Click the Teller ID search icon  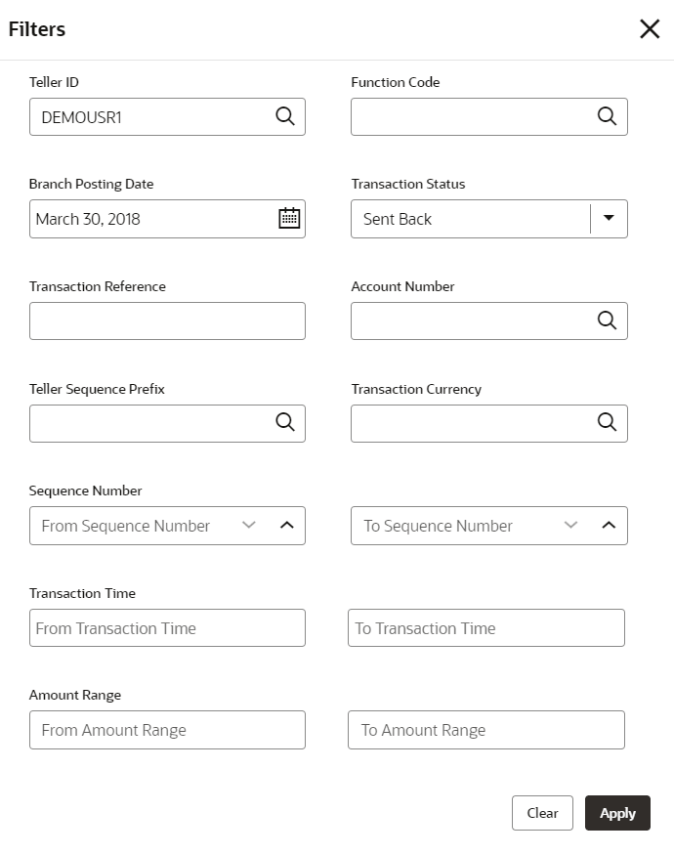pyautogui.click(x=284, y=116)
